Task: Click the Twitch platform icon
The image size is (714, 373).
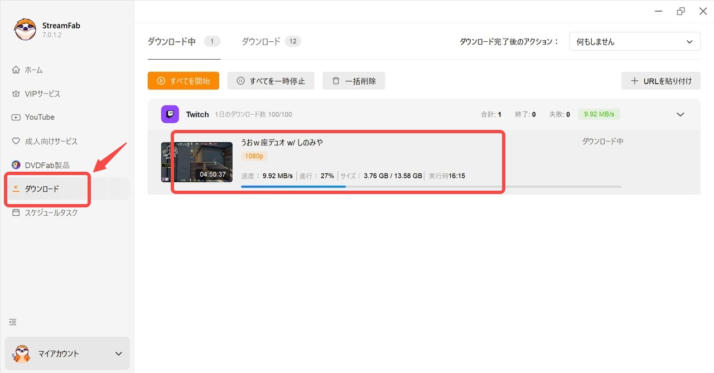Action: 170,114
